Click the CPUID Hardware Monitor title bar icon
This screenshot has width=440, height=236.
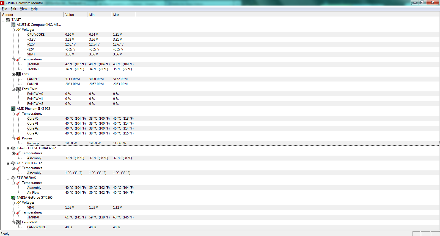click(2, 3)
